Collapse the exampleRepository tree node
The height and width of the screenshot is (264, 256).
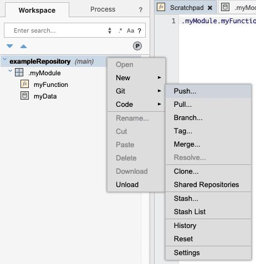(x=5, y=59)
